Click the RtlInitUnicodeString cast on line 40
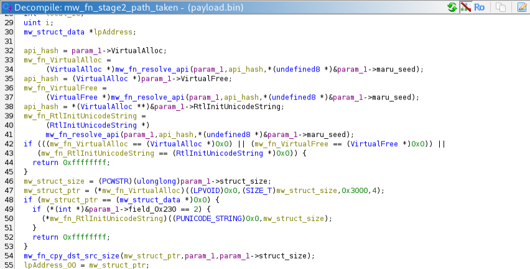 93,126
